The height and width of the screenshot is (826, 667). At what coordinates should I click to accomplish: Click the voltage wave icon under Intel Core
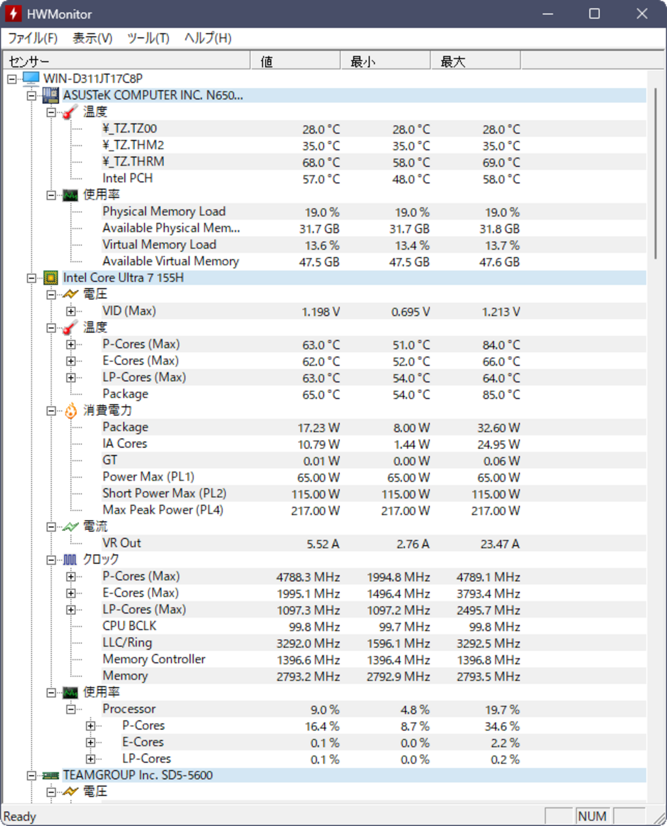click(70, 294)
